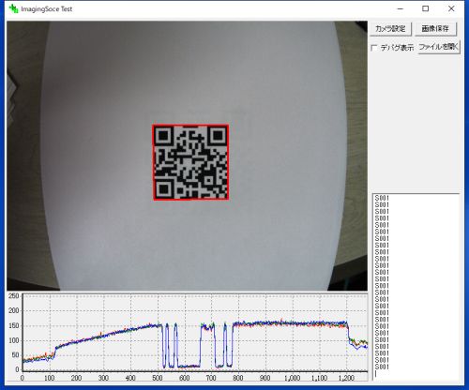This screenshot has height=390, width=469.
Task: Click the 150 label on graph y-axis
Action: coord(14,325)
